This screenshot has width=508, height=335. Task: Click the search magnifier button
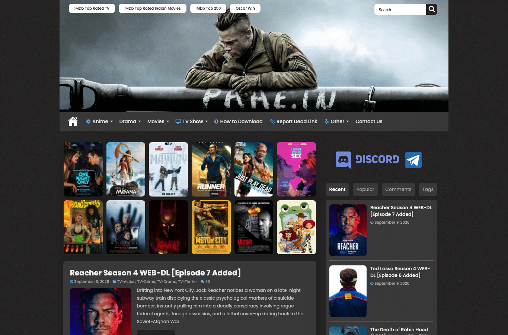tap(432, 9)
